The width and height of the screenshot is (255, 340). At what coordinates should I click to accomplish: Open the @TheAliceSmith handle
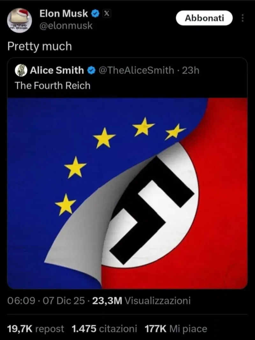136,70
